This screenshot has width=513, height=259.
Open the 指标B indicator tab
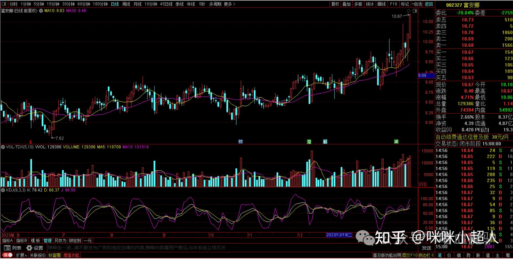(x=21, y=241)
